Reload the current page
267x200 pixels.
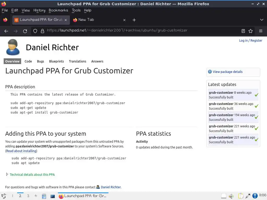25,31
